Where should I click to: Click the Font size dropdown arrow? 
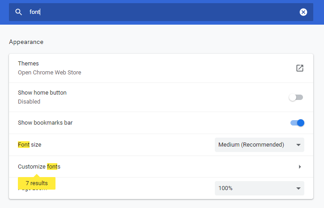[298, 145]
